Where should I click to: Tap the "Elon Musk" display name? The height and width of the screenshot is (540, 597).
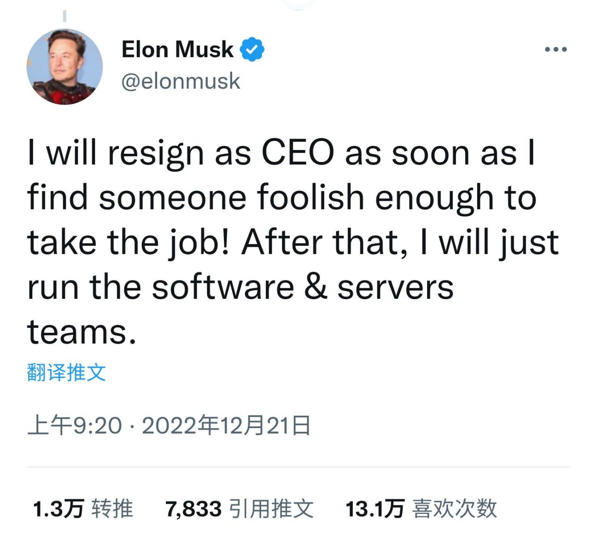(x=177, y=49)
